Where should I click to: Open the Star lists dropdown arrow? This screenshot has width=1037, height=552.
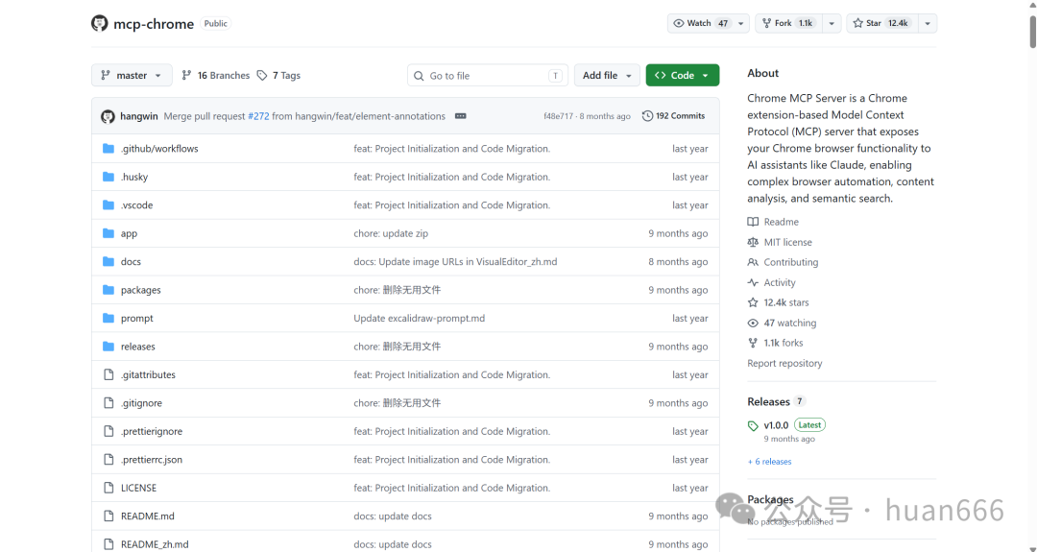928,23
